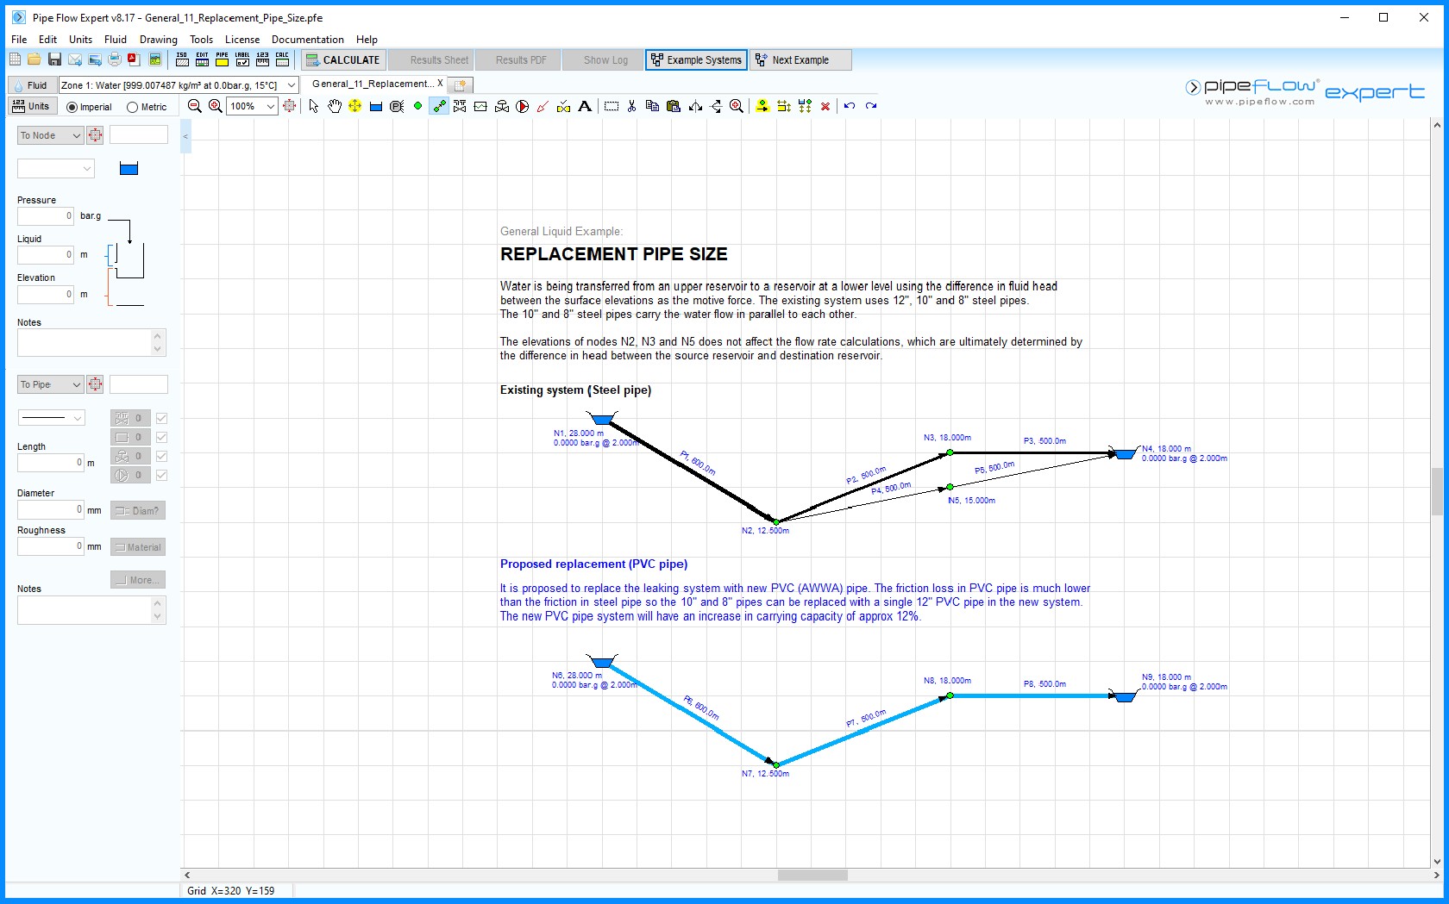Select the green join point node tool
Screen dimensions: 1449x904
tap(417, 106)
